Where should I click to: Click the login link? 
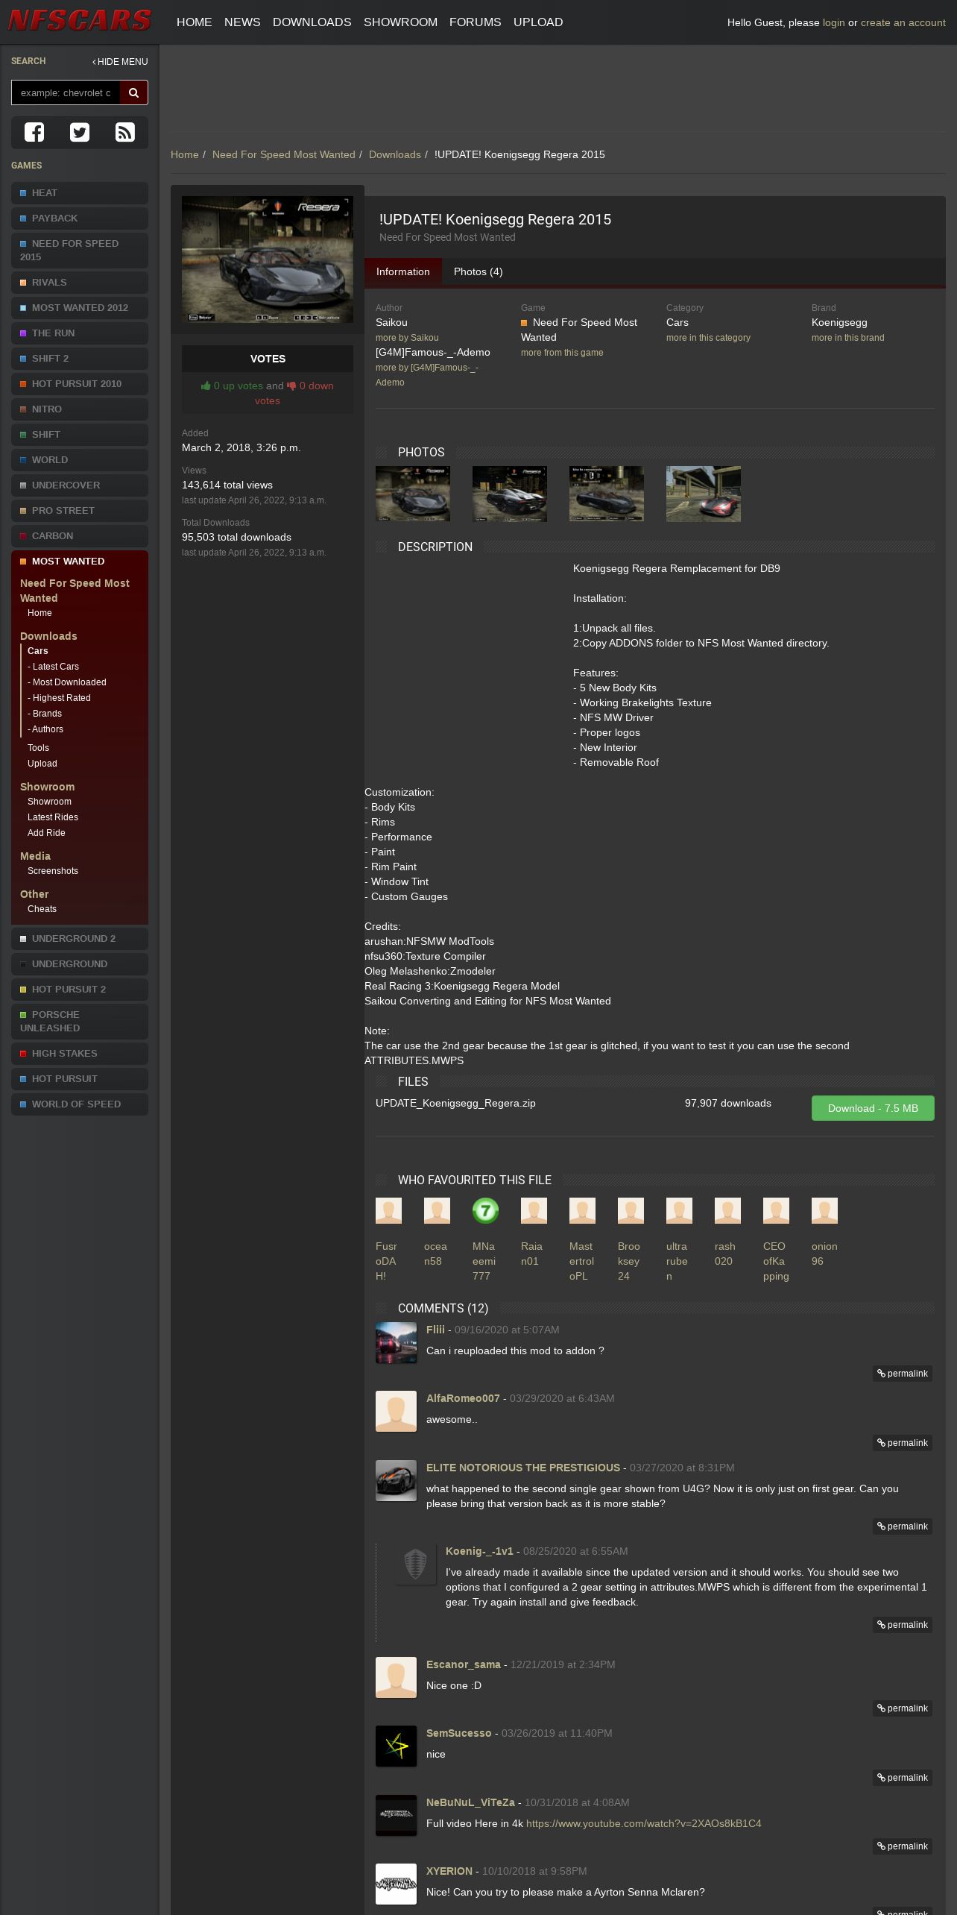pos(833,22)
